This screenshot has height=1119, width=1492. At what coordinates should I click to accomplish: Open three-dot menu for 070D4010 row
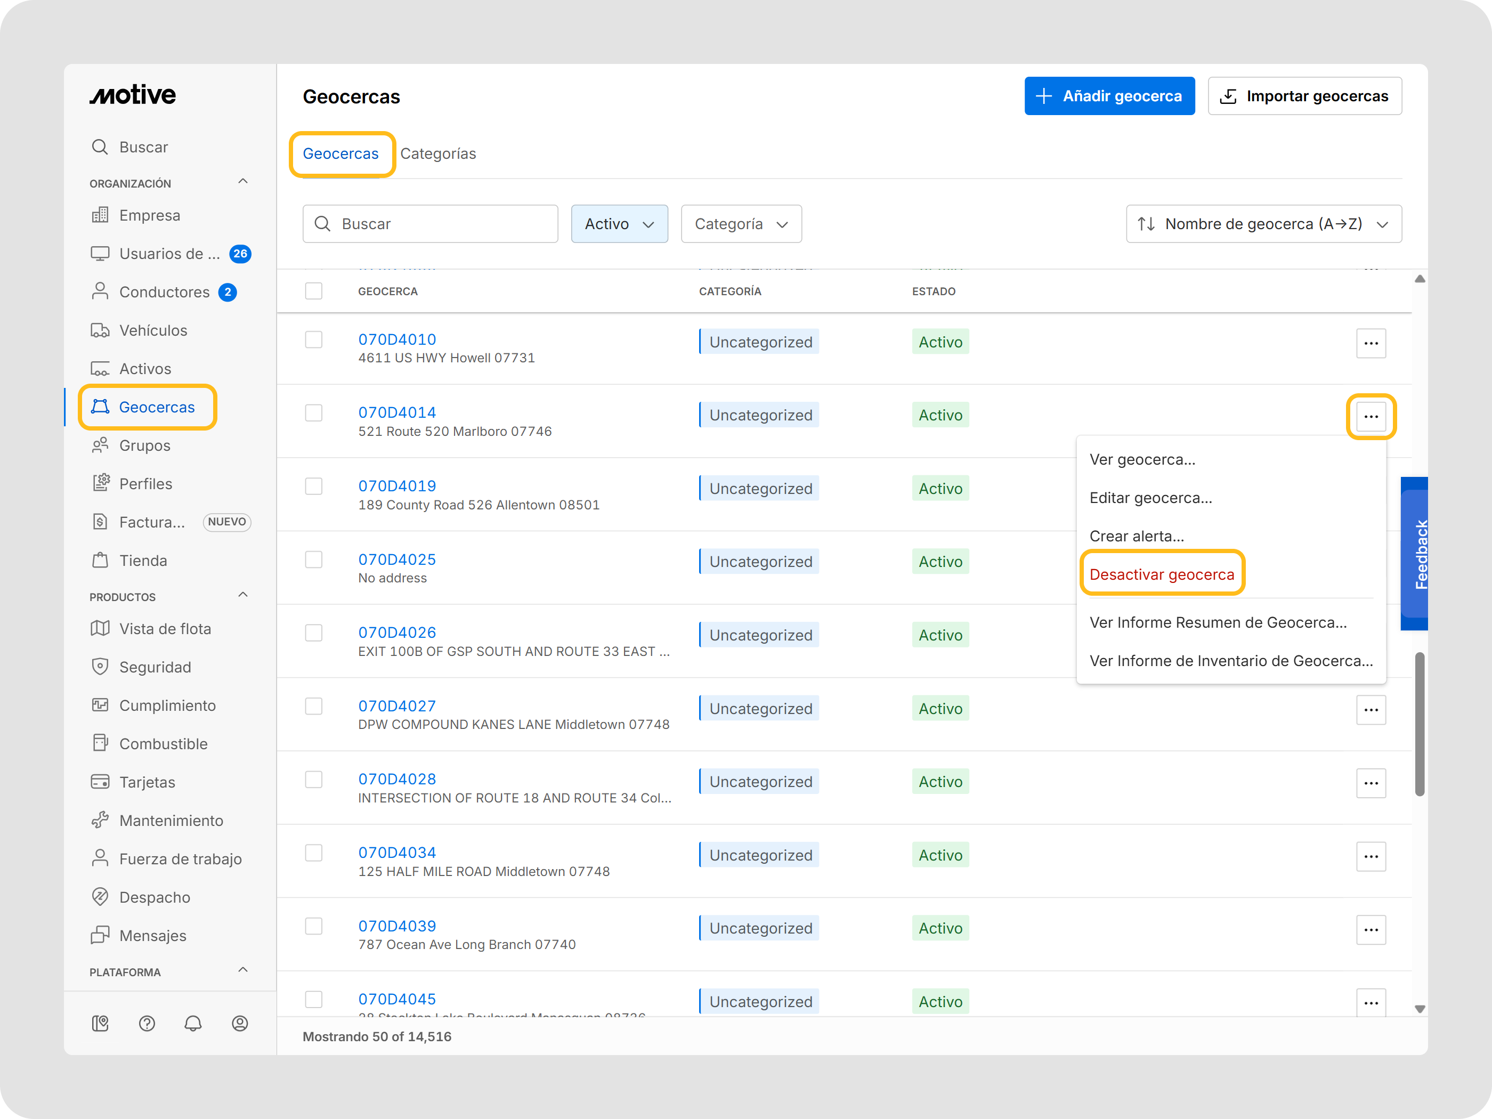1370,343
